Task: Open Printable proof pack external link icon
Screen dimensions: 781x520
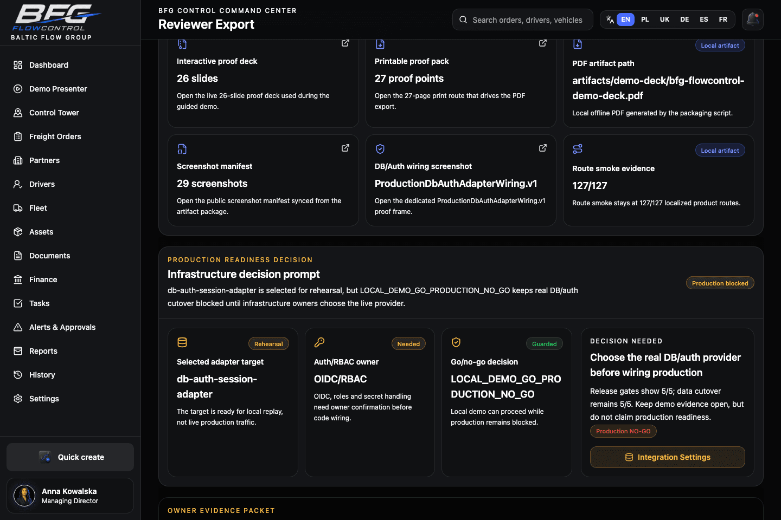Action: click(543, 43)
